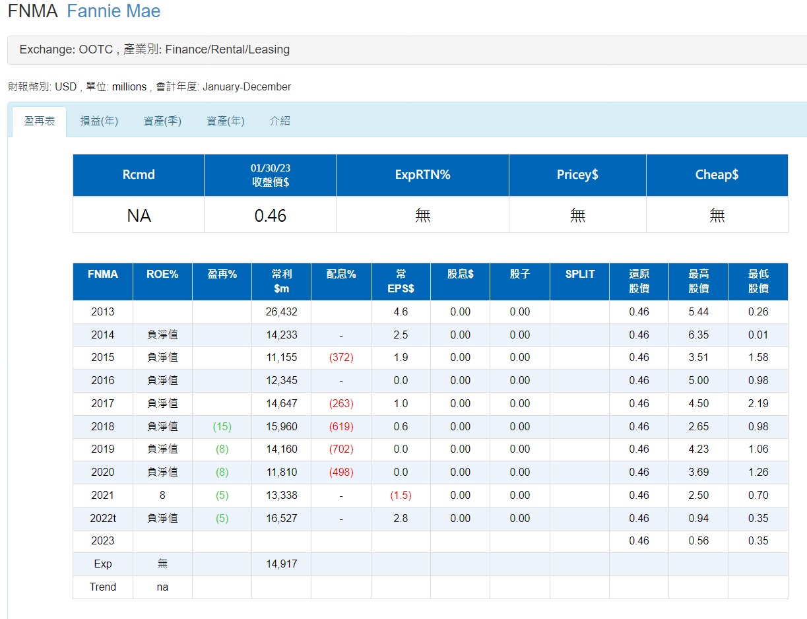Switch to the 損益(年) tab
The width and height of the screenshot is (807, 619).
click(99, 121)
